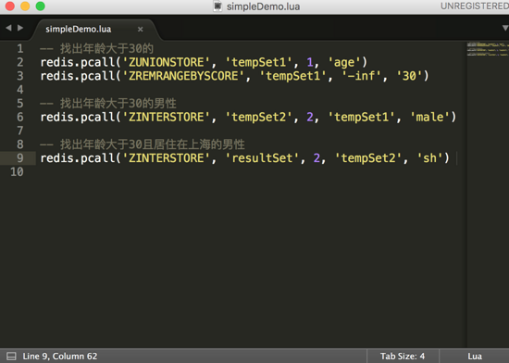Click 'tempSet2' on line 6

click(x=258, y=117)
